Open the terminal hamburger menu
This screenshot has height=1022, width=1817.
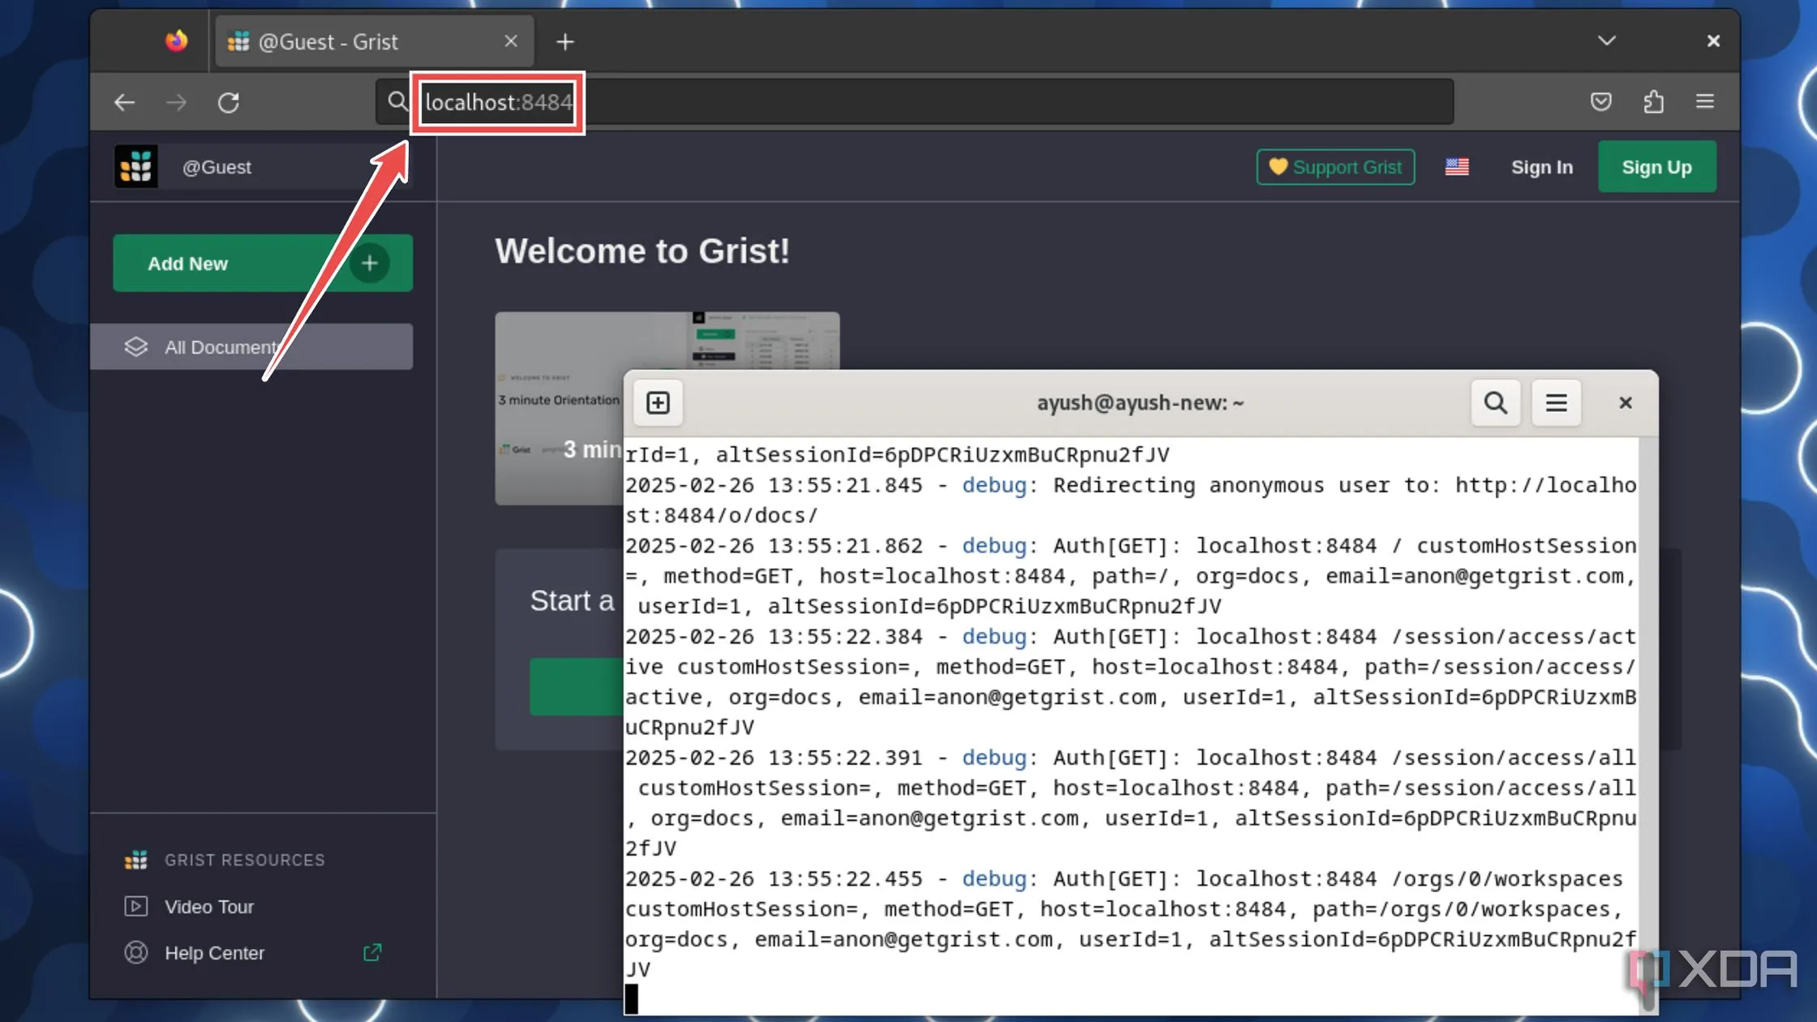pos(1556,402)
